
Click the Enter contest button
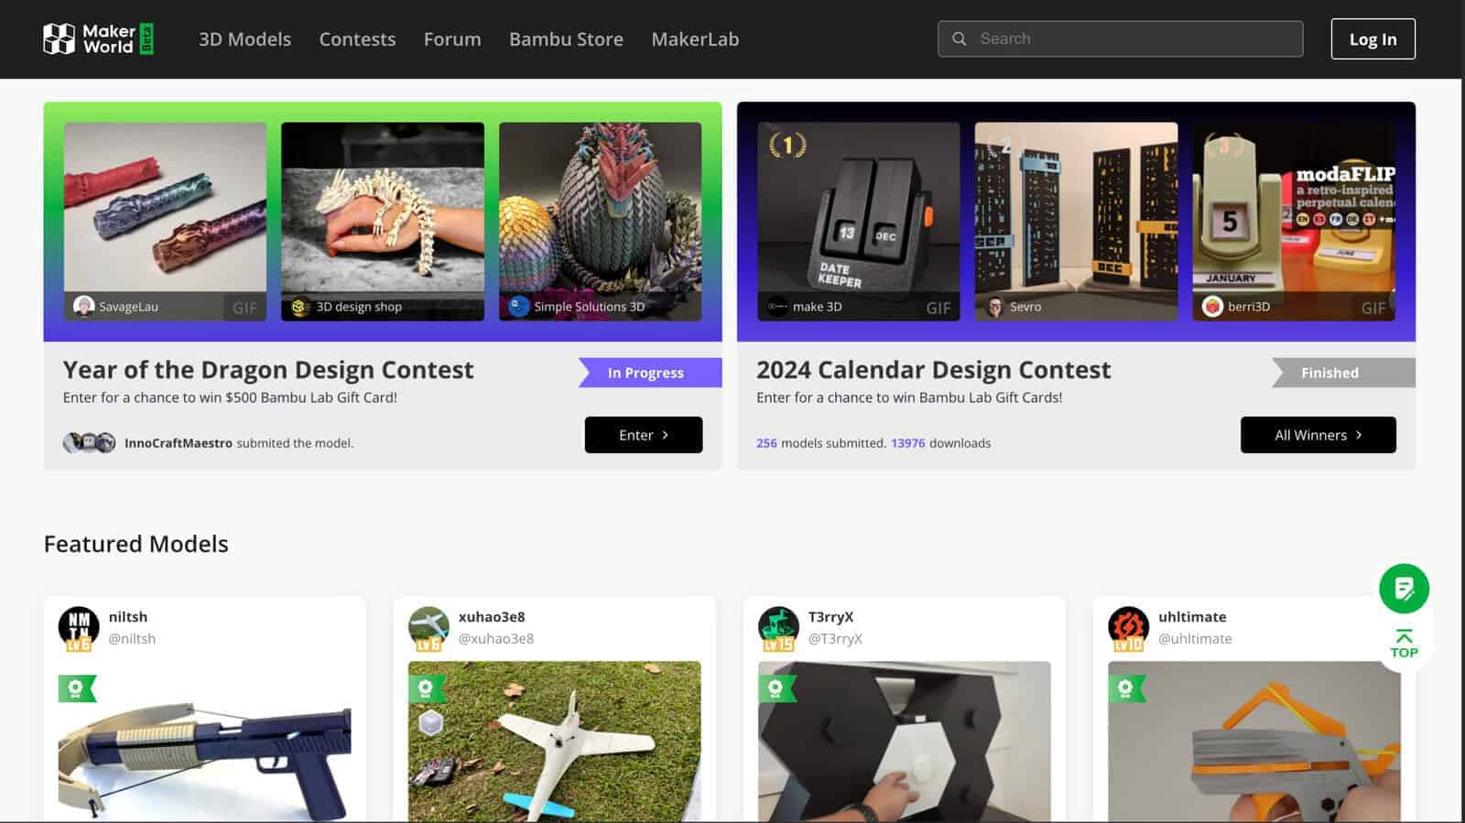tap(644, 435)
